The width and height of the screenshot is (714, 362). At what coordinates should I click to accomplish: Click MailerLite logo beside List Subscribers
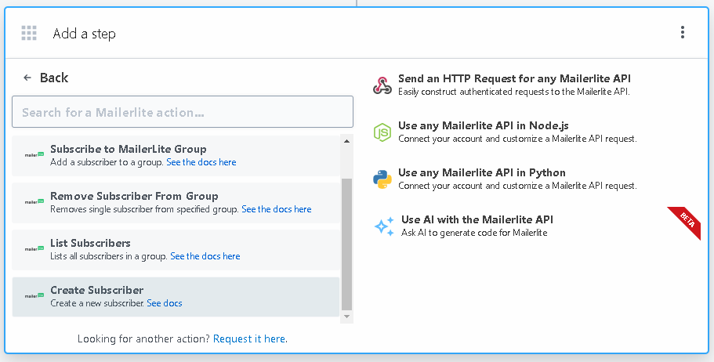[x=34, y=248]
